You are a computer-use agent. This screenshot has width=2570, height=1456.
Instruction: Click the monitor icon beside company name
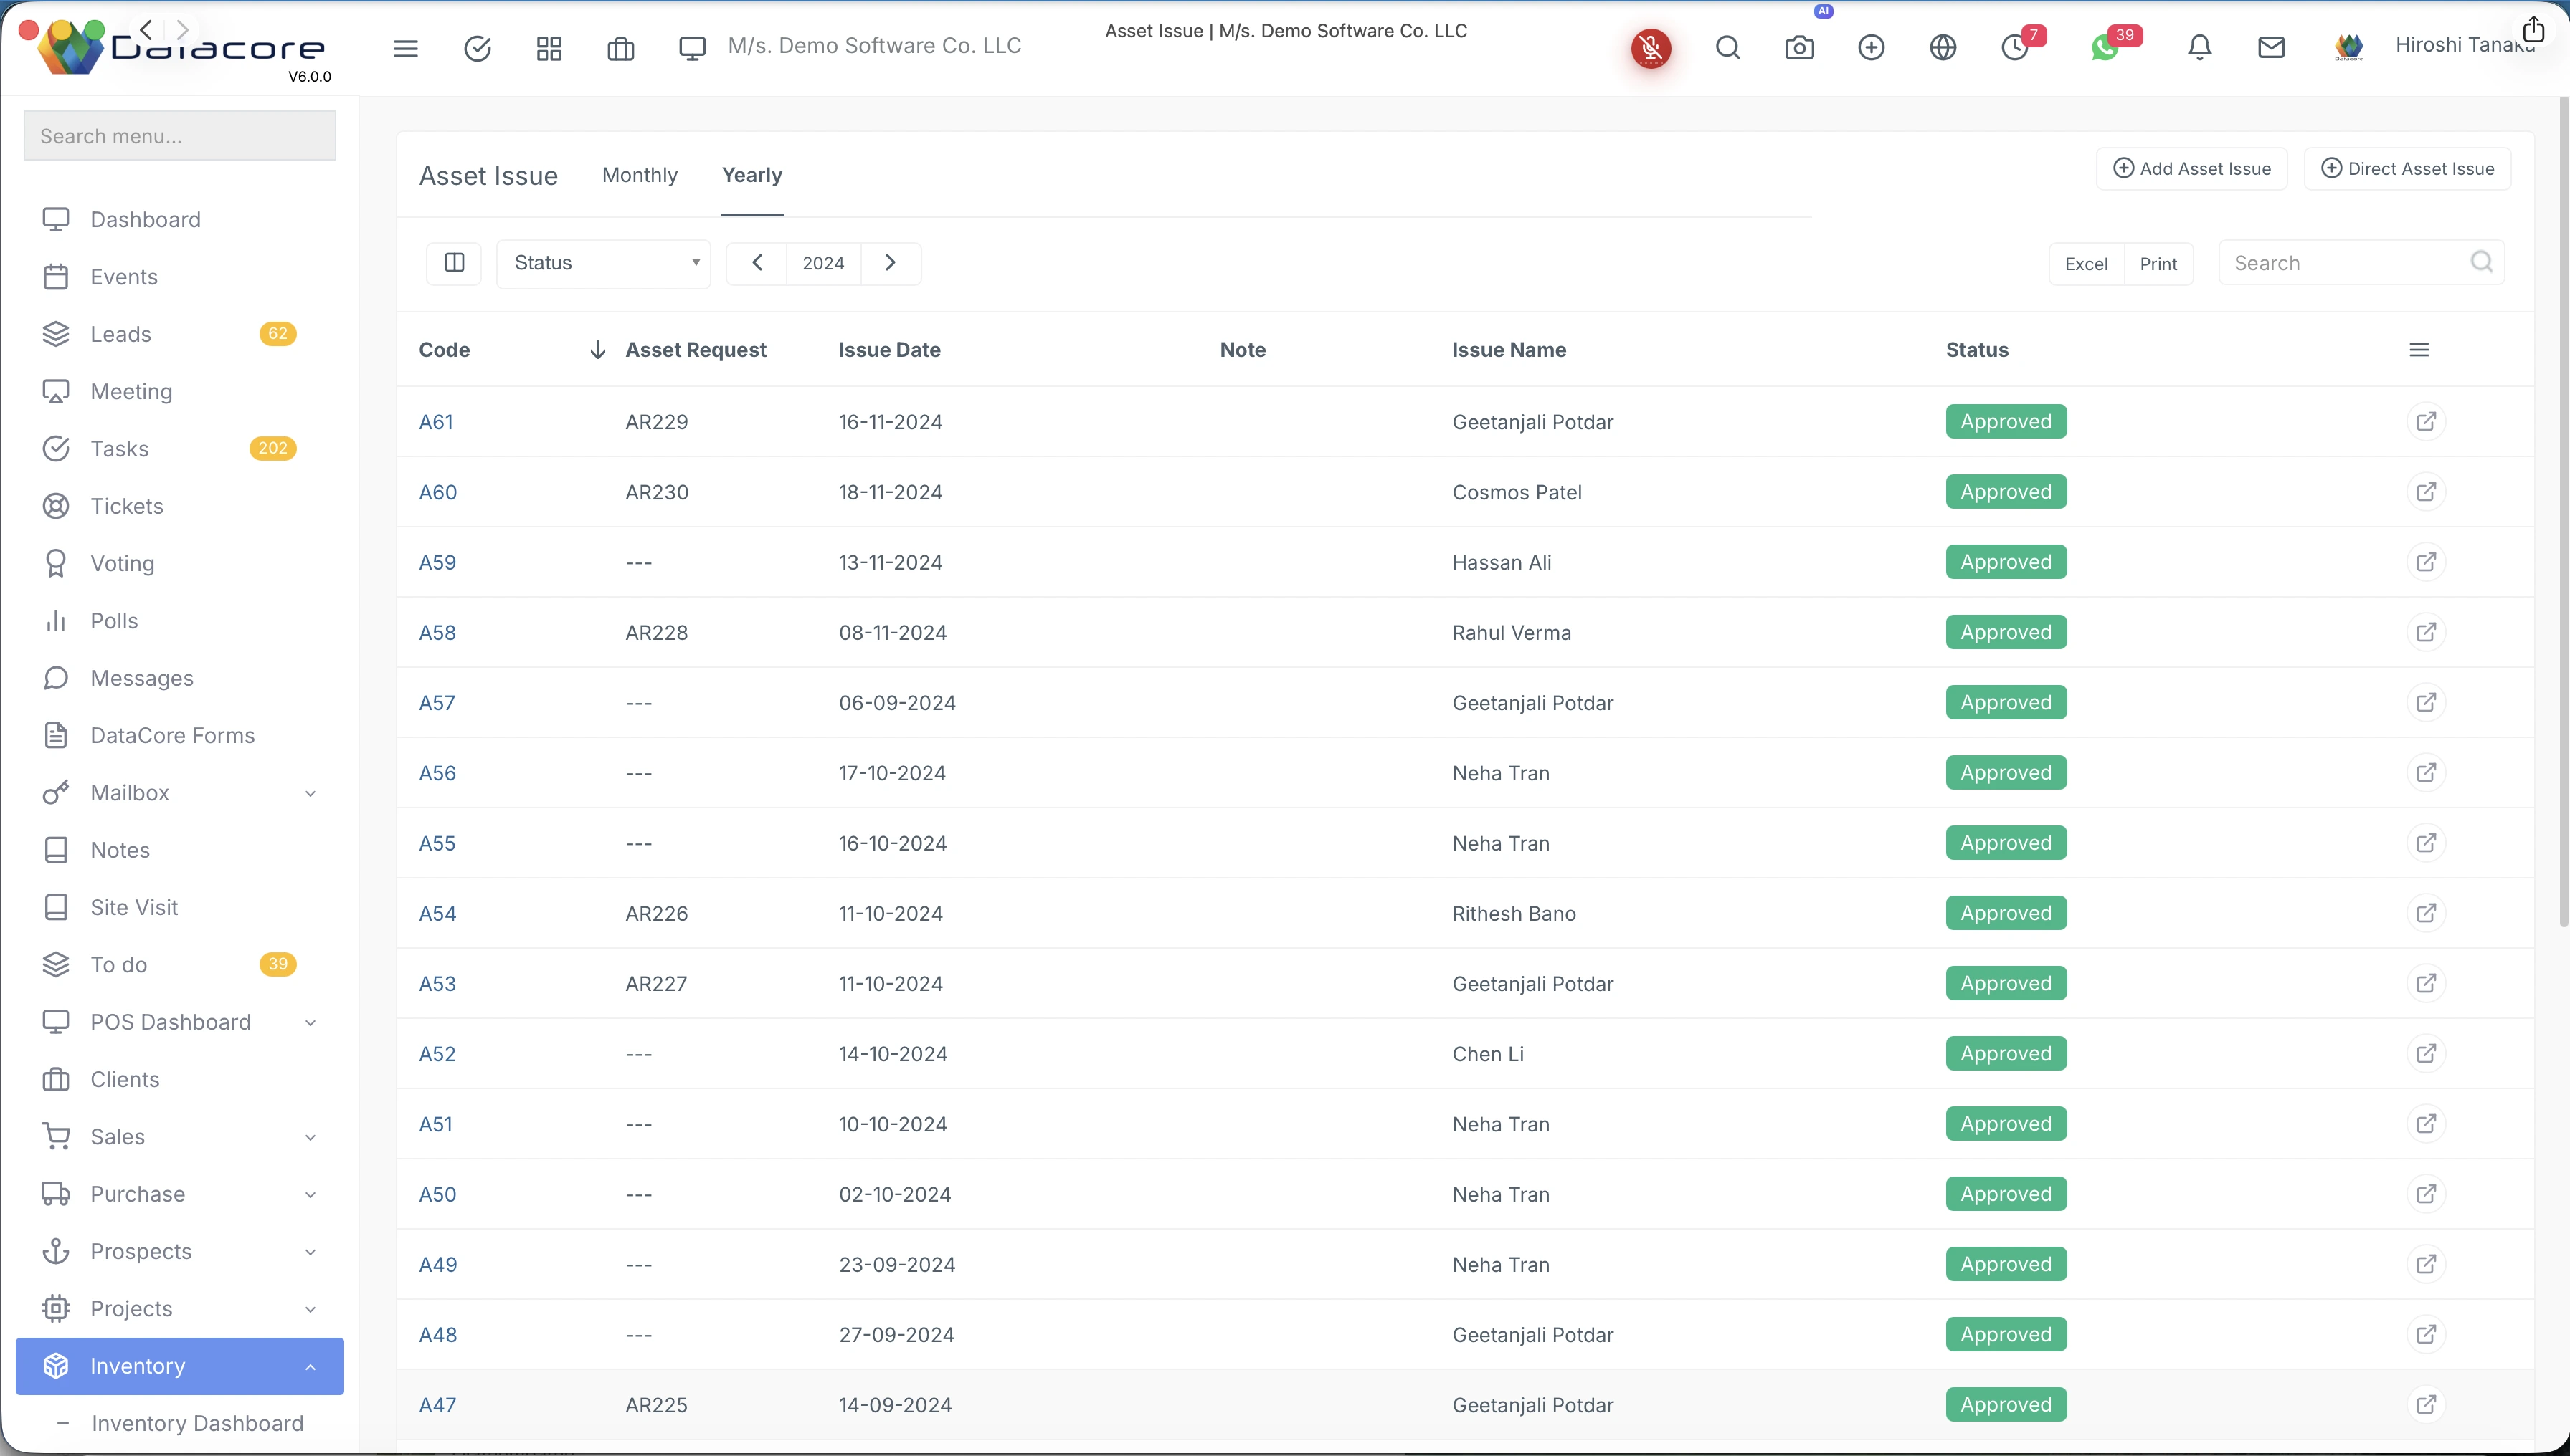[693, 48]
